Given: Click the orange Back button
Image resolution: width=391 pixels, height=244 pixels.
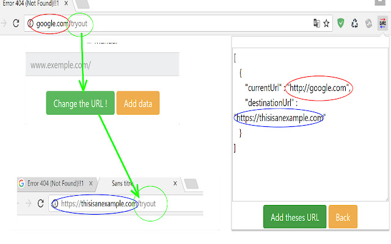Looking at the screenshot, I should [343, 217].
